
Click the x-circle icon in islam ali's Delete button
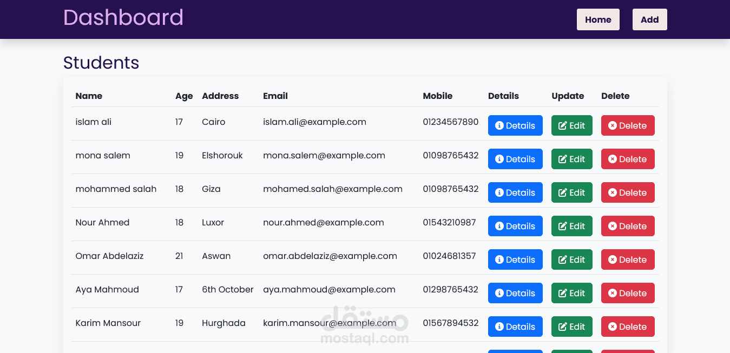pyautogui.click(x=613, y=125)
